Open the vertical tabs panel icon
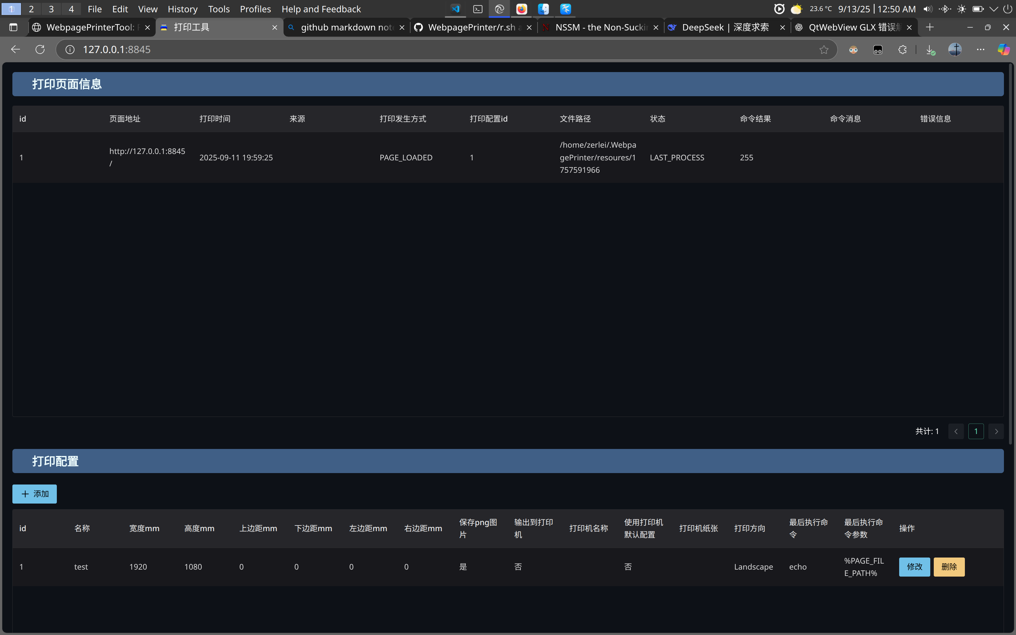The height and width of the screenshot is (635, 1016). click(13, 27)
